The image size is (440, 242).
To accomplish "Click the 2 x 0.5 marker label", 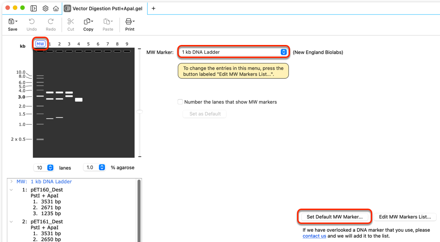I will tap(18, 139).
